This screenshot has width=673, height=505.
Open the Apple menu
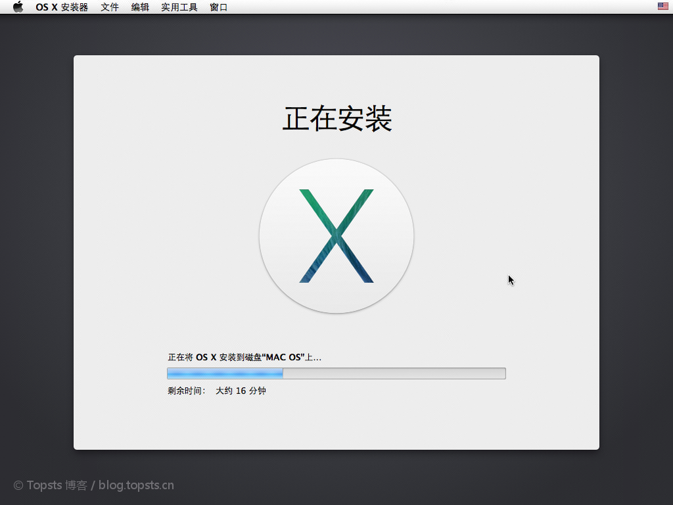coord(18,7)
